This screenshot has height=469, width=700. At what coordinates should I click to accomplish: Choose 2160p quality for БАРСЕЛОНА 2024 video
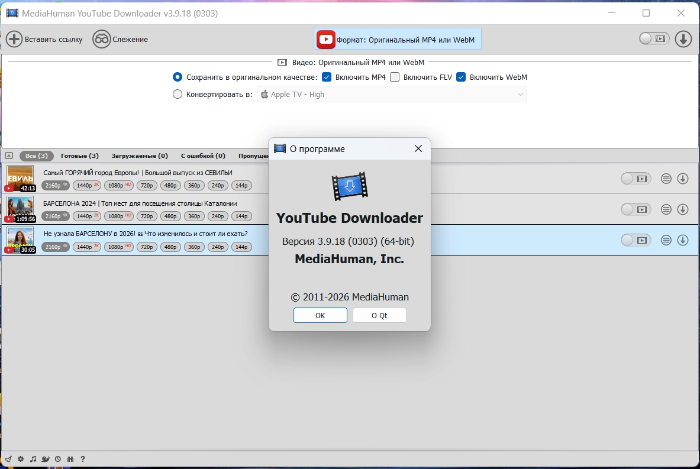(56, 216)
